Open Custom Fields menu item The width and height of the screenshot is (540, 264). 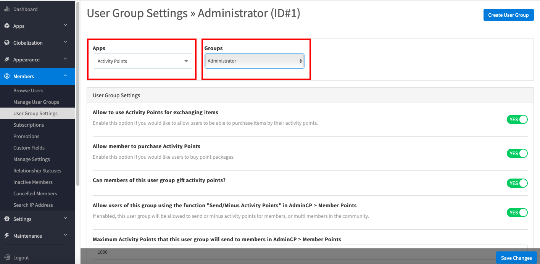[37, 148]
